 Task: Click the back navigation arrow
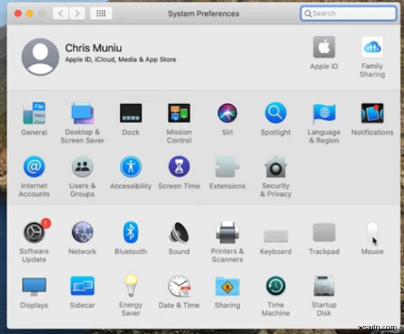[x=61, y=13]
